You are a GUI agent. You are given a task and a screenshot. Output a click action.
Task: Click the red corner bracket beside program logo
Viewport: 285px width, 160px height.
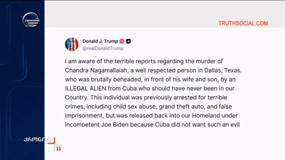point(52,141)
